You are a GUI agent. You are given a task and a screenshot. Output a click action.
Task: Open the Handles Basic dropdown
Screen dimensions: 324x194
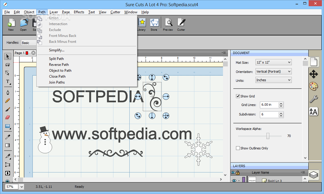[x=29, y=43]
